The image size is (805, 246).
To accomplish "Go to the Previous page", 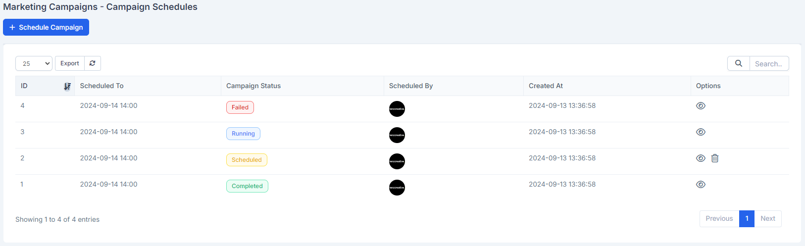I will 719,219.
